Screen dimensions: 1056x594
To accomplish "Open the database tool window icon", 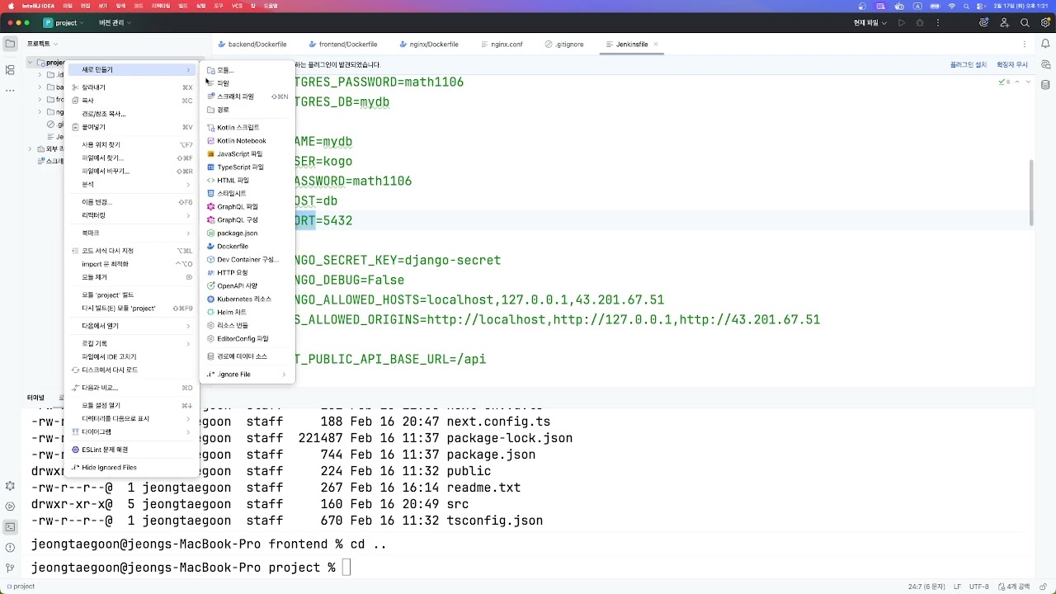I will pyautogui.click(x=1045, y=85).
